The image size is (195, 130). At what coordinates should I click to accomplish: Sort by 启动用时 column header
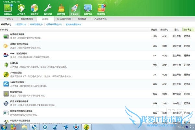(164, 30)
